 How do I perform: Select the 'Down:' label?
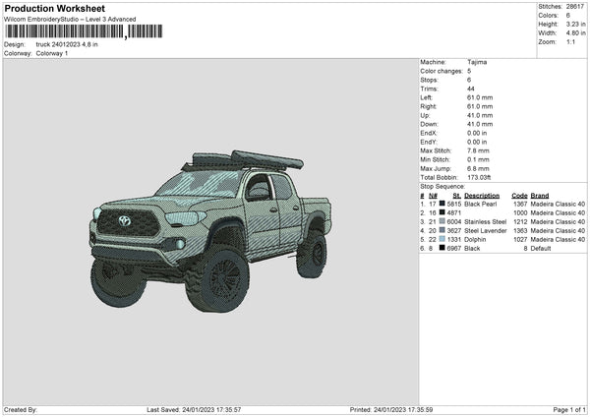(429, 124)
